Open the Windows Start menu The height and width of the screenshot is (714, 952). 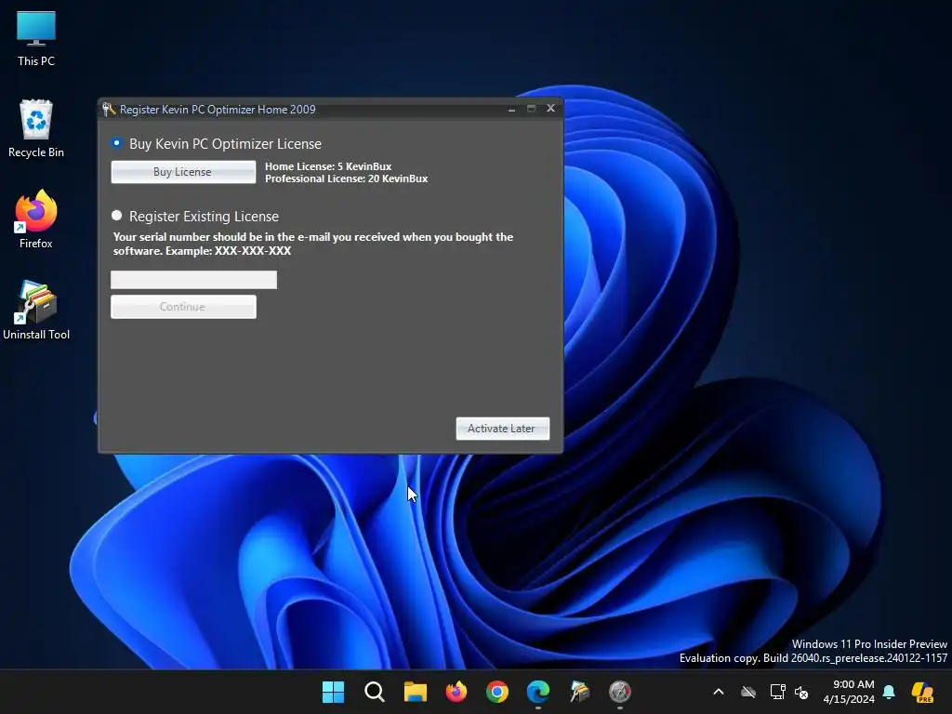[x=333, y=692]
